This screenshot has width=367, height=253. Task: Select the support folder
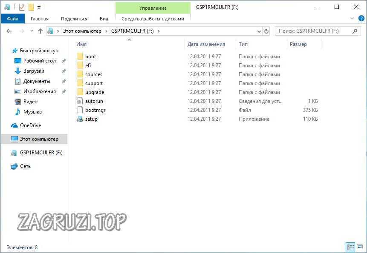[x=94, y=83]
